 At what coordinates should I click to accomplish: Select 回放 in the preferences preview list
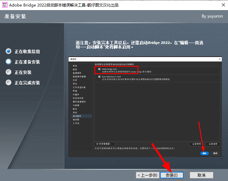pyautogui.click(x=75, y=112)
